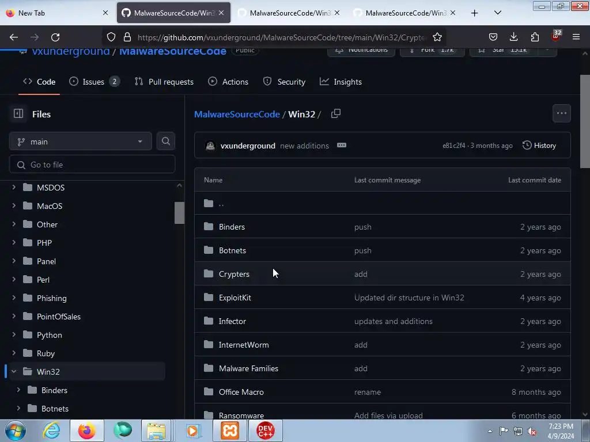
Task: Open Dev-C++ from the taskbar
Action: pos(265,430)
